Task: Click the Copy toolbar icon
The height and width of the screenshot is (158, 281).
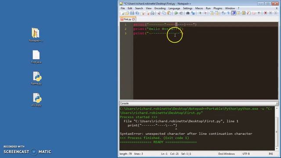Action: point(164,13)
